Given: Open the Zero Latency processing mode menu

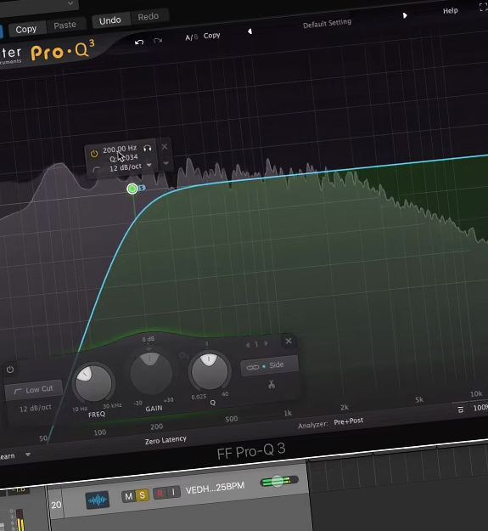Looking at the screenshot, I should pos(165,441).
